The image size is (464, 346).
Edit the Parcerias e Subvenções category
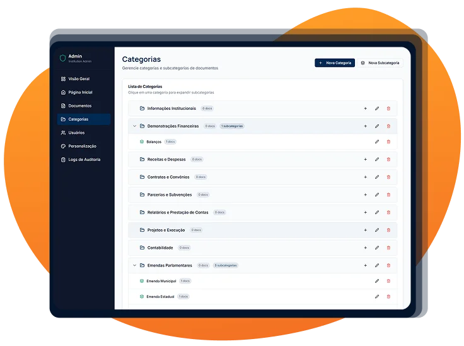tap(377, 195)
